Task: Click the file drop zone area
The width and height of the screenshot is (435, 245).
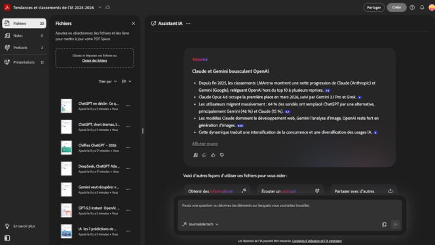Action: (x=94, y=58)
